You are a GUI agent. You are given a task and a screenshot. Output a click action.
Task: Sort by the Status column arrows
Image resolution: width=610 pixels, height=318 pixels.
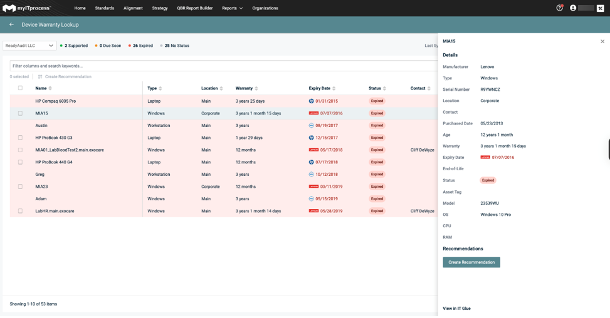pyautogui.click(x=384, y=88)
